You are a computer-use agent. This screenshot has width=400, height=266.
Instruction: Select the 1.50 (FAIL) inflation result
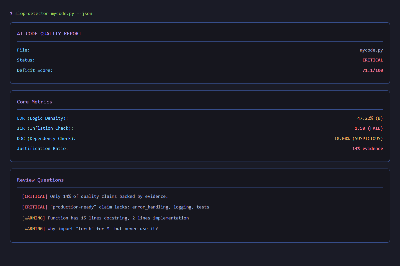[x=368, y=128]
